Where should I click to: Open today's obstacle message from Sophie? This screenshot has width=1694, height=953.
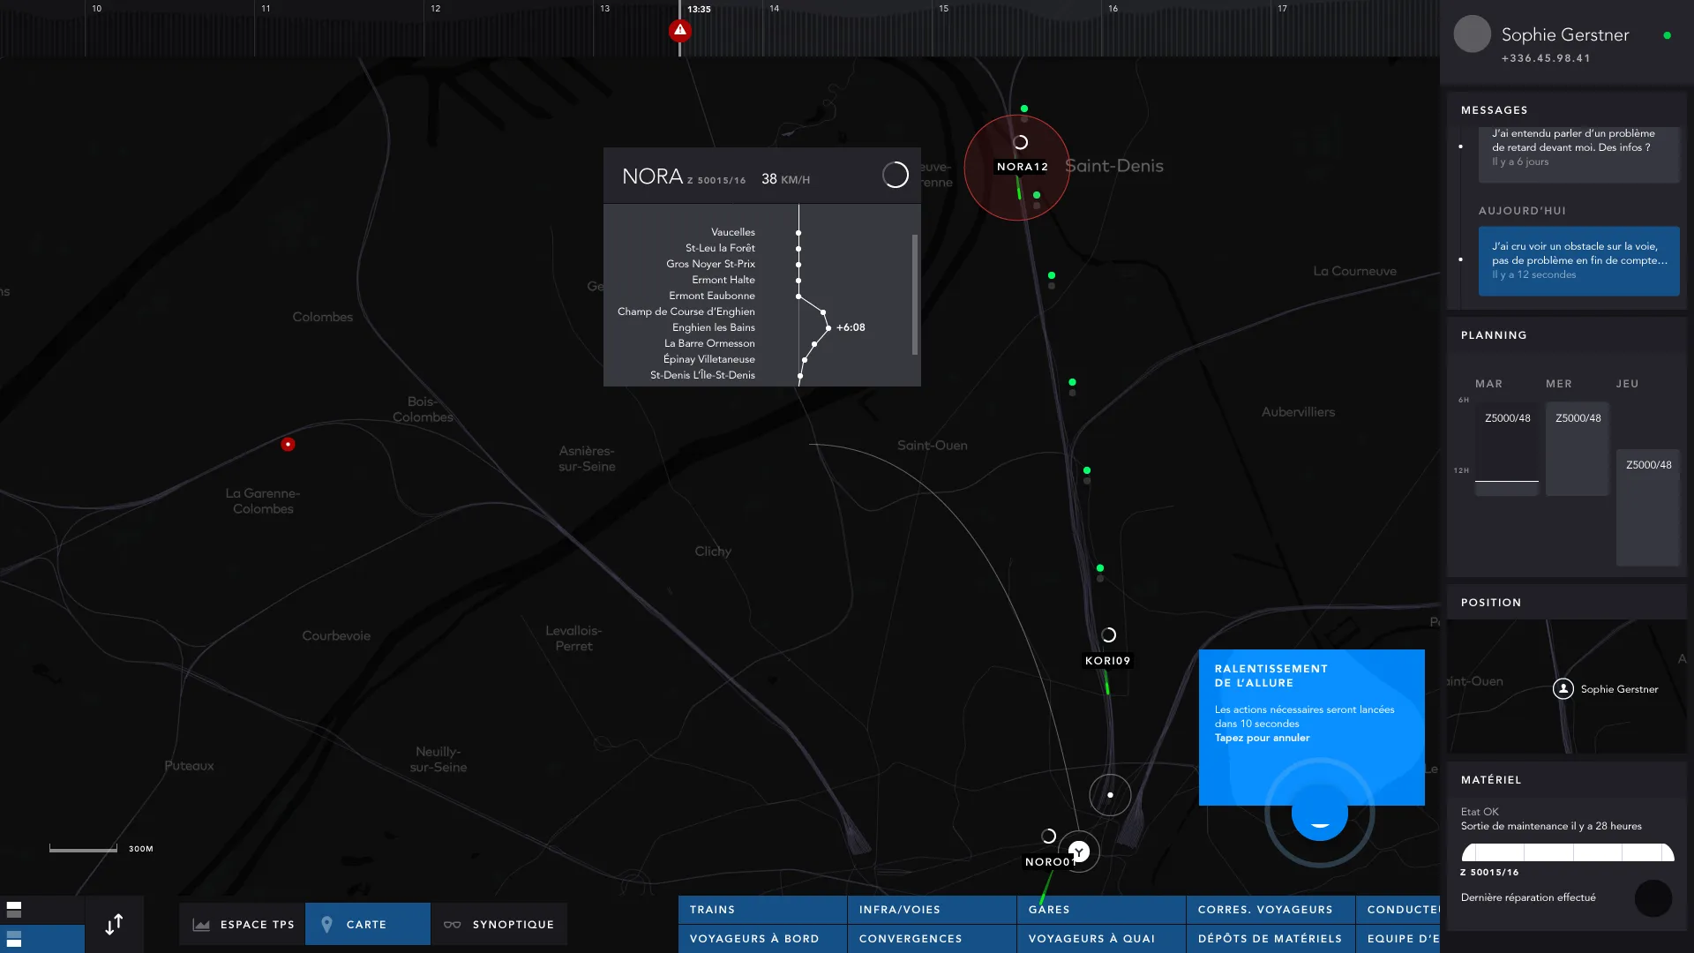1578,260
